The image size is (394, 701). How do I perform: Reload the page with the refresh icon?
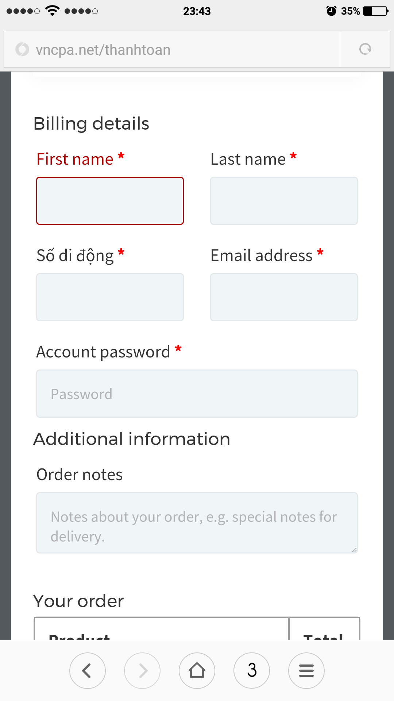(x=365, y=49)
